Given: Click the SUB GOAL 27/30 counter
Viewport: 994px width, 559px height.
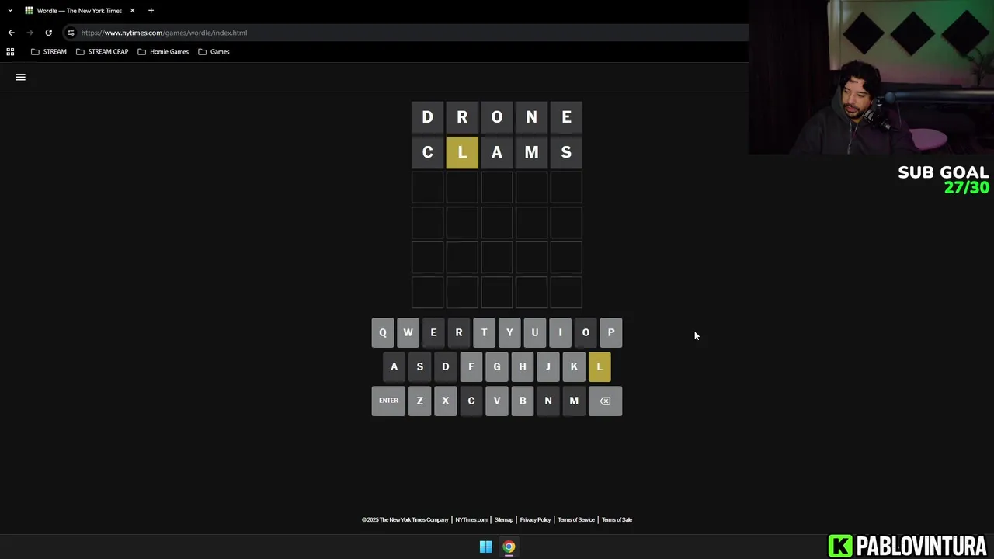Looking at the screenshot, I should tap(944, 179).
